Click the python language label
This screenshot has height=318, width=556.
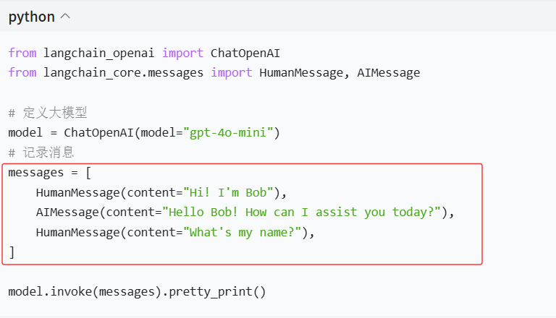click(x=32, y=17)
